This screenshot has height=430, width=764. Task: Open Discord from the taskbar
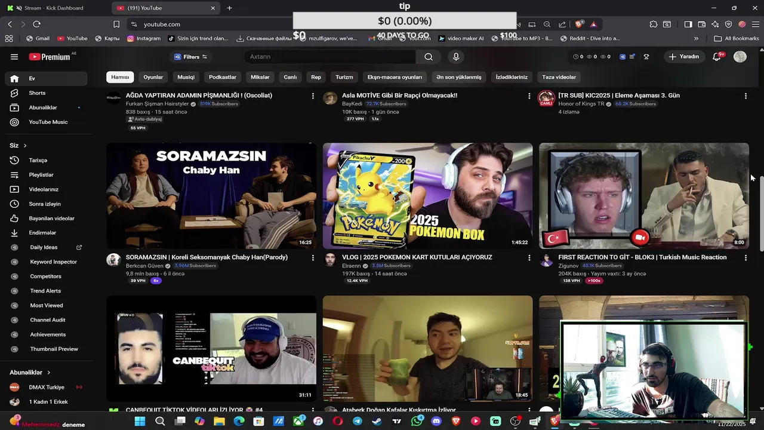(436, 421)
